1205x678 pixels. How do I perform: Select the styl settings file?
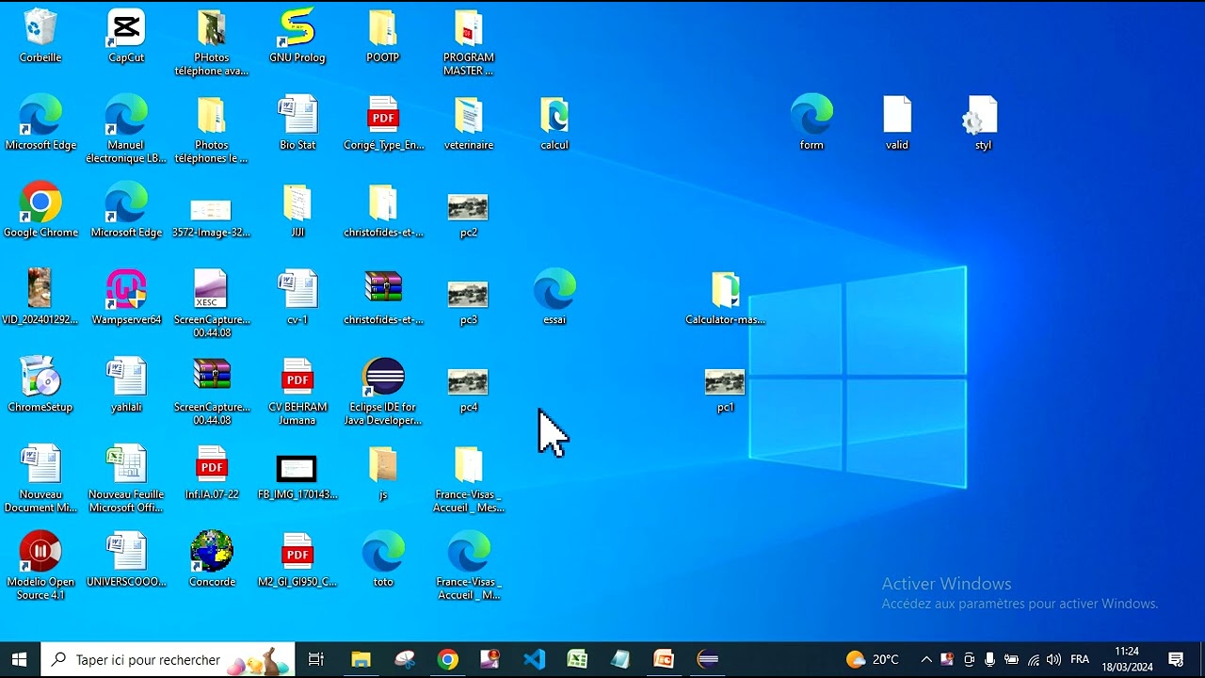(983, 123)
